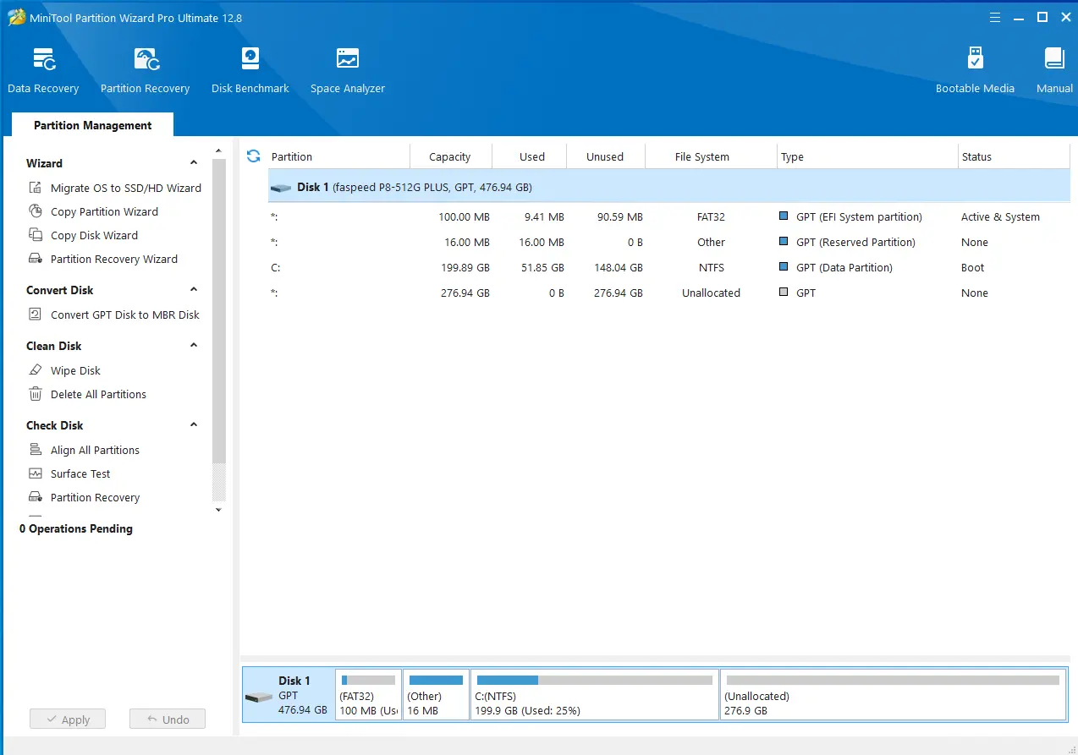Click the gray GPT unallocated type square
This screenshot has height=755, width=1078.
(x=784, y=293)
